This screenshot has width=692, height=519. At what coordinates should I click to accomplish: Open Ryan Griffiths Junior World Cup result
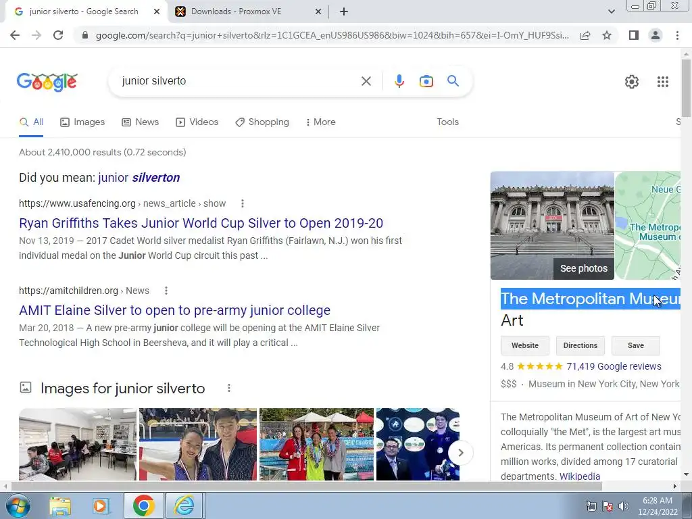tap(201, 223)
